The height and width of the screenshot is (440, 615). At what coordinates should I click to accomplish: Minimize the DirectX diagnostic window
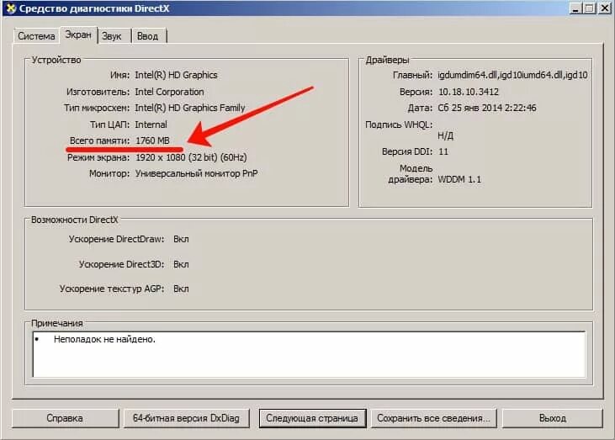pyautogui.click(x=575, y=8)
